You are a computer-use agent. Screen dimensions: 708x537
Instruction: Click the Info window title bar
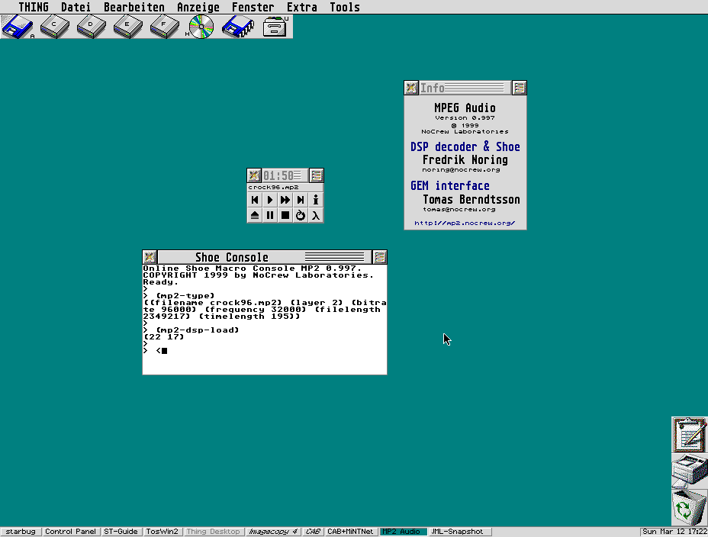(x=465, y=88)
